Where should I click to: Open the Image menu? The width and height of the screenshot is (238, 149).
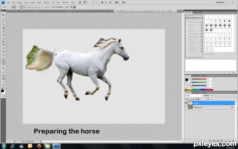pos(19,2)
